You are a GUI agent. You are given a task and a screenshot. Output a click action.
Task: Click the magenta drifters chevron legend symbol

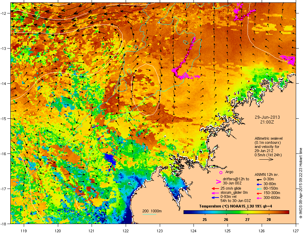218,181
